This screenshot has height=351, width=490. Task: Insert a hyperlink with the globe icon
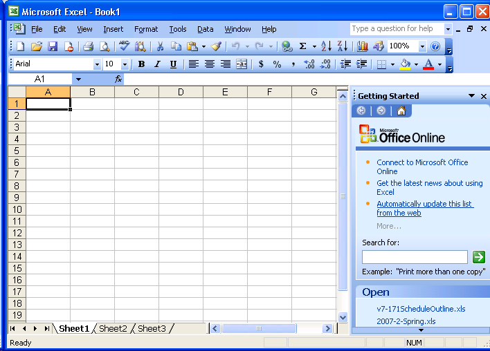pos(287,46)
